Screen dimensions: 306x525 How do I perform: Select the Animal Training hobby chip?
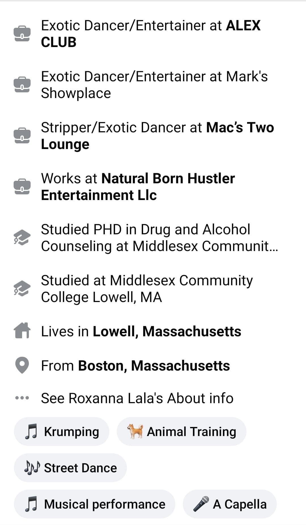181,432
